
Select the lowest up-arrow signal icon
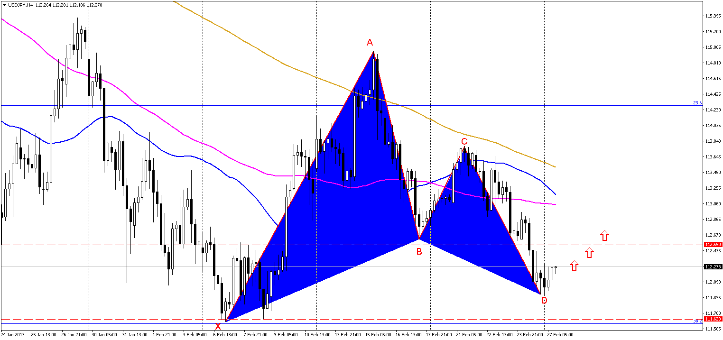coord(574,266)
